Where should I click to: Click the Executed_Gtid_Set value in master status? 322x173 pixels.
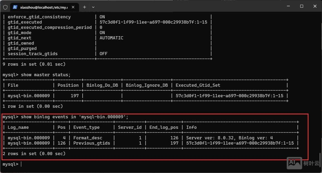coord(230,96)
